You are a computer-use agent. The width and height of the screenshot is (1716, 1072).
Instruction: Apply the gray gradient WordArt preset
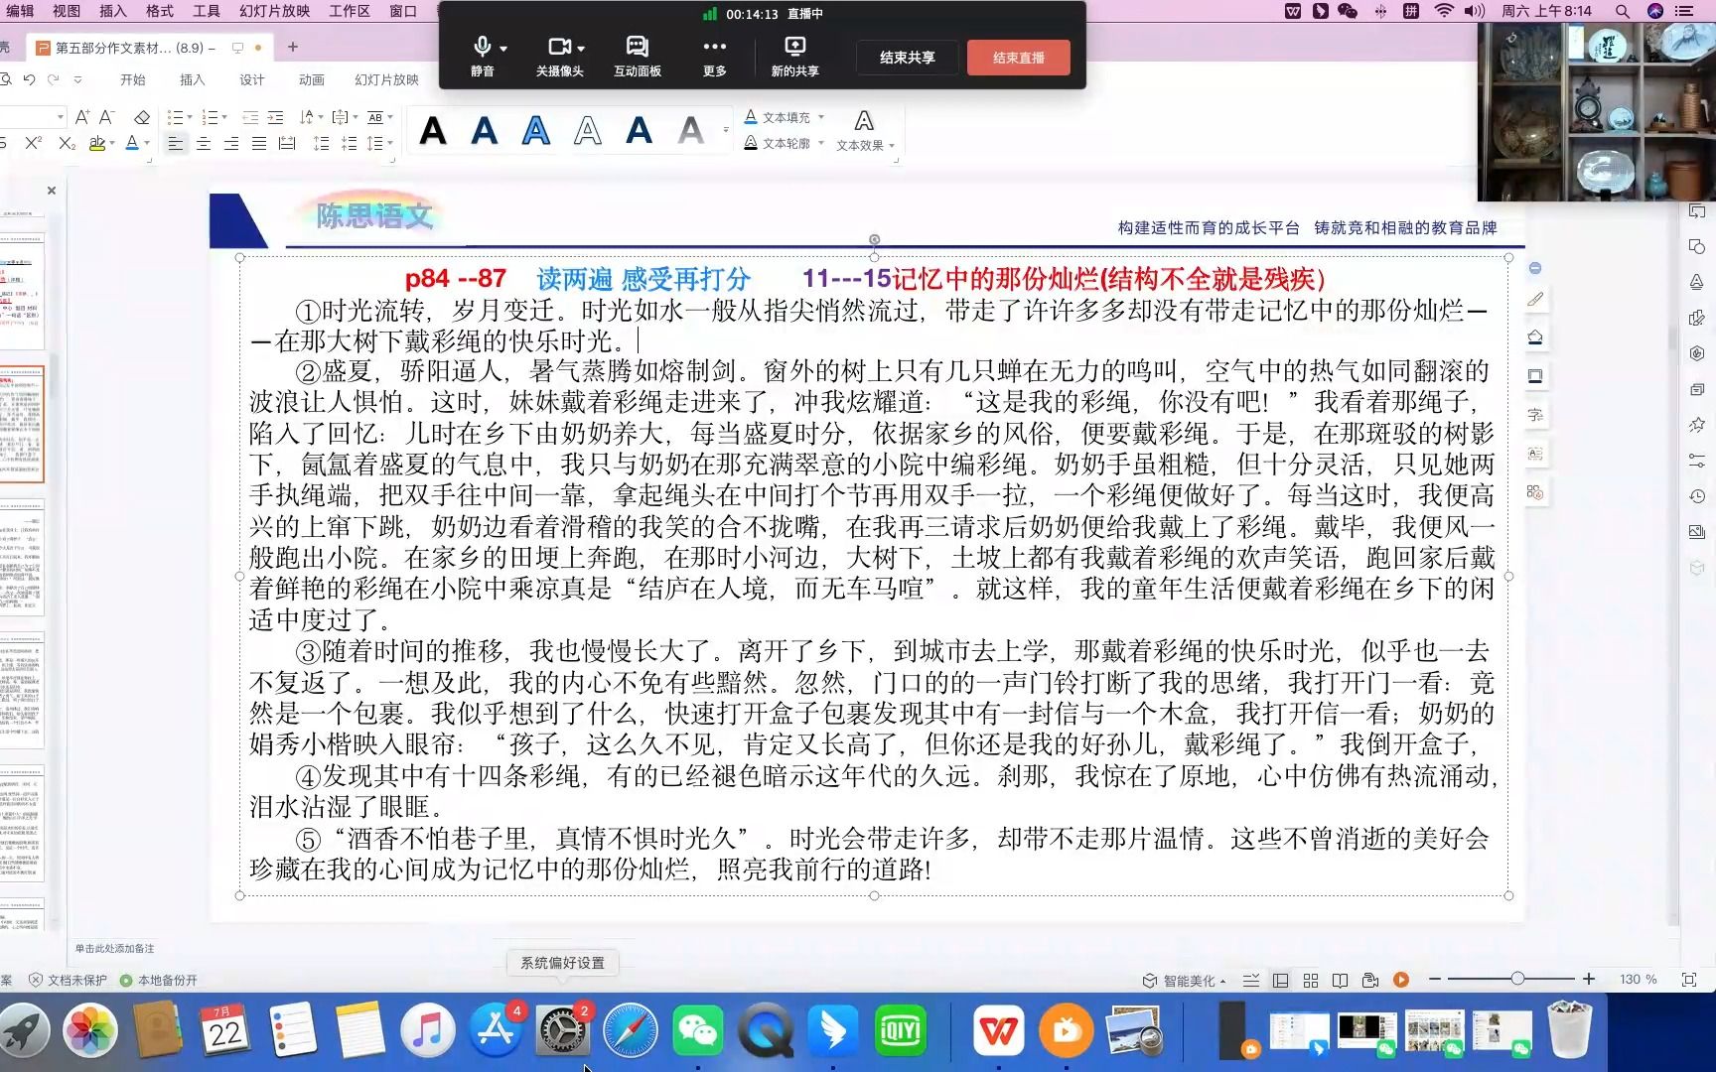point(691,130)
